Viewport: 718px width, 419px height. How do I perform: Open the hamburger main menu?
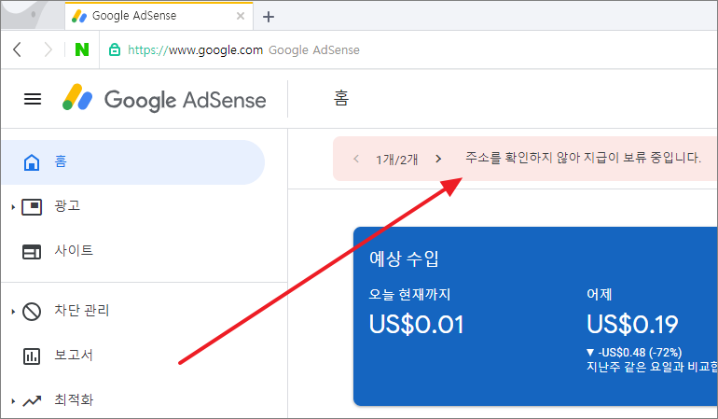pyautogui.click(x=33, y=99)
